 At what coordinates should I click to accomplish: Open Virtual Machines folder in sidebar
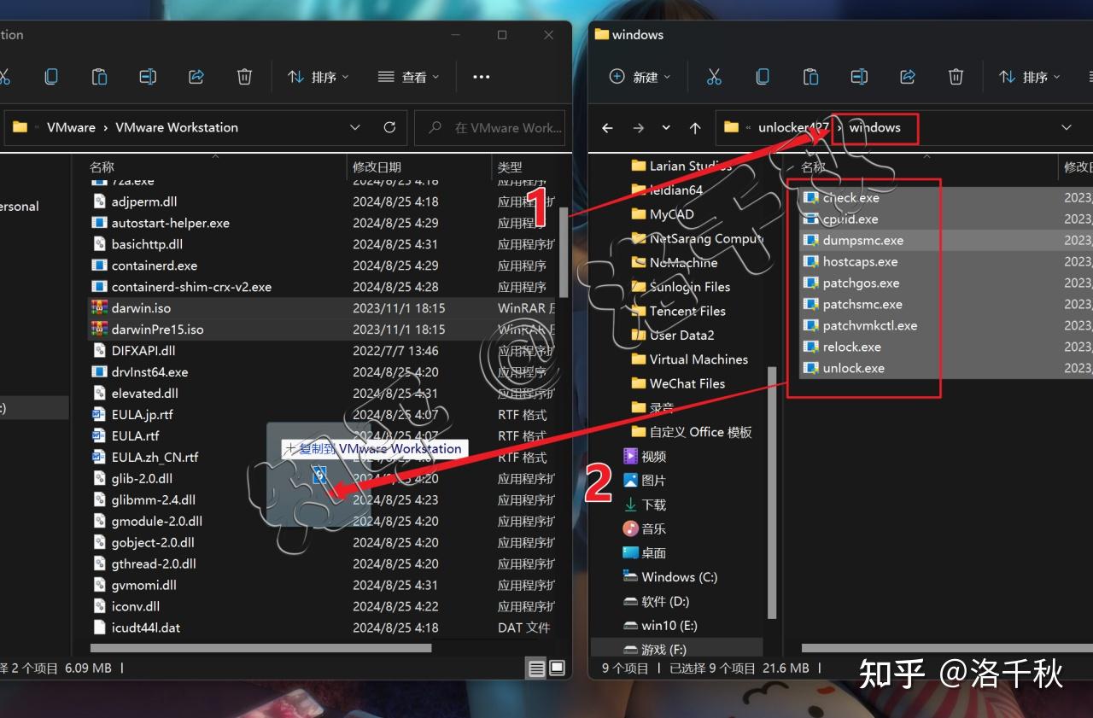click(x=689, y=359)
